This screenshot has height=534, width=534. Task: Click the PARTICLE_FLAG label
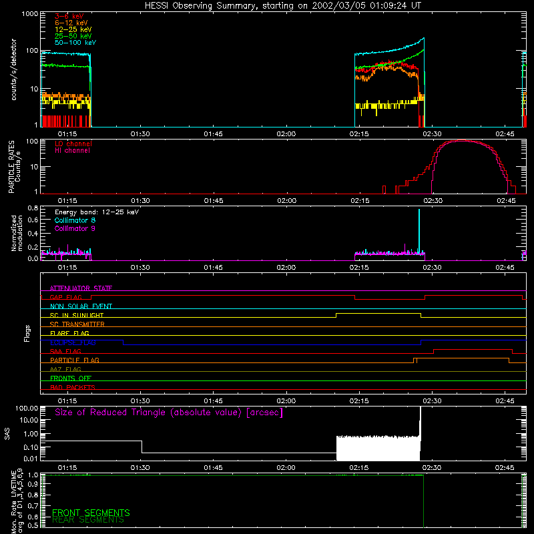(x=75, y=360)
